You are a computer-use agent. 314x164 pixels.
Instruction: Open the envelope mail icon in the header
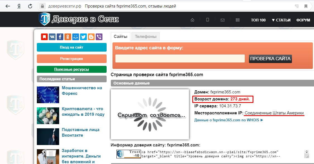222,20
